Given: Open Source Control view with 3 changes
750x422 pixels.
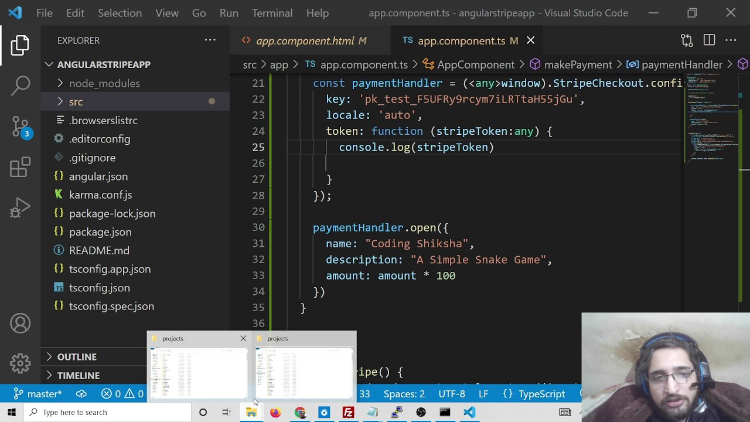Looking at the screenshot, I should point(20,127).
